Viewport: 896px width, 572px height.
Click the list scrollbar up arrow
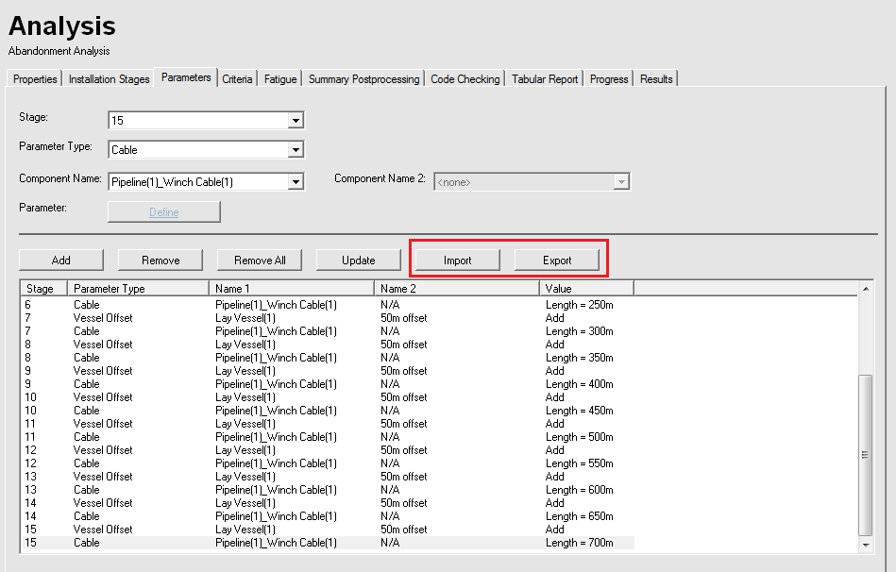tap(866, 288)
